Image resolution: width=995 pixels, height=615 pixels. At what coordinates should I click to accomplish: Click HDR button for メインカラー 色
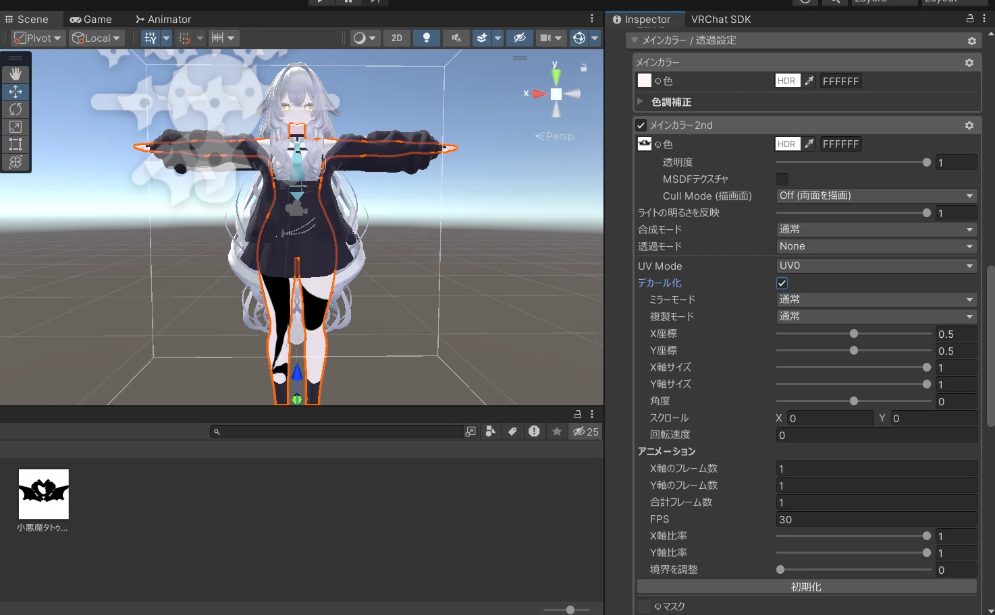coord(786,81)
